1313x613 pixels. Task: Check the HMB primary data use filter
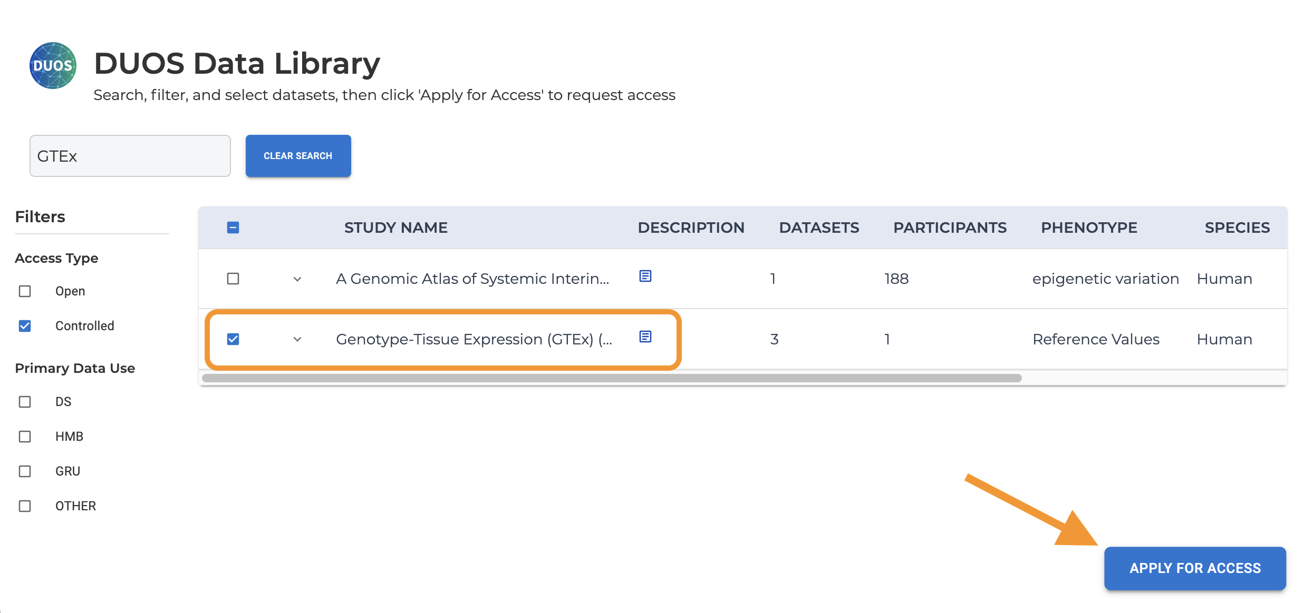coord(25,437)
